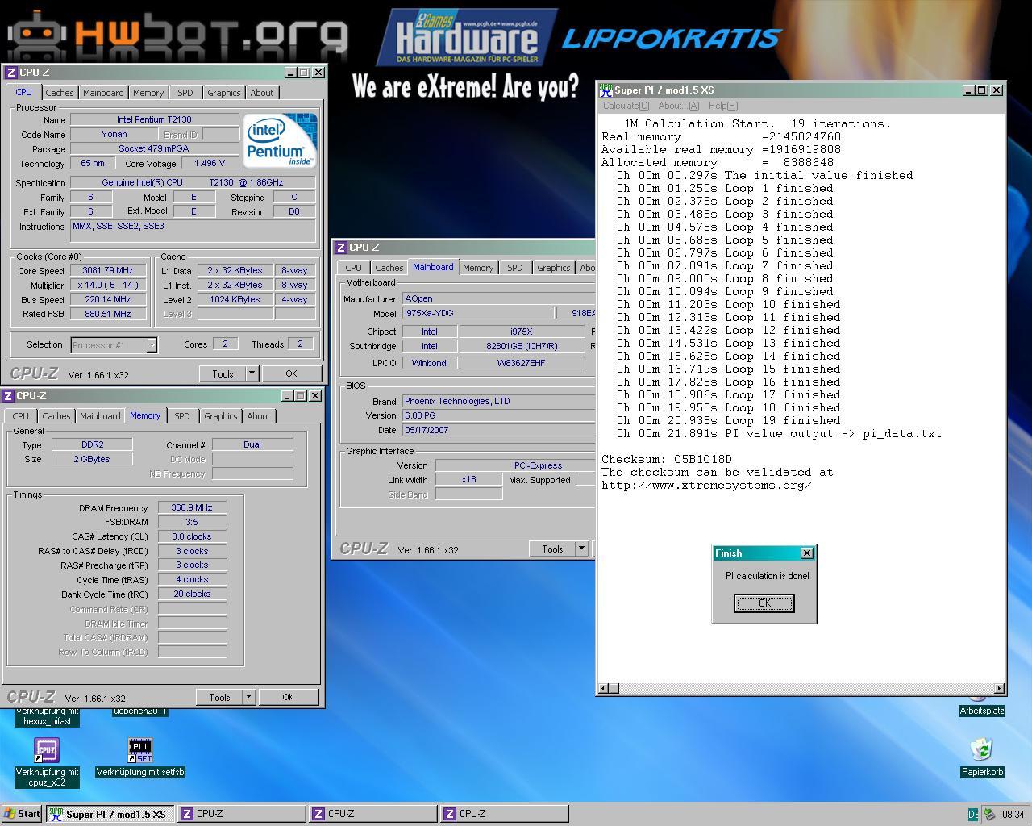Screen dimensions: 1032x826
Task: Select the third CPU-Z taskbar button
Action: point(504,814)
